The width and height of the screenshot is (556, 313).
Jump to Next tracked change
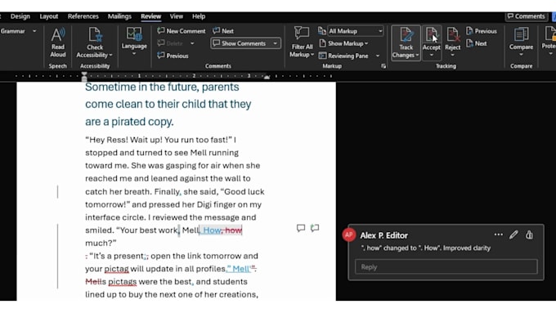pos(476,43)
